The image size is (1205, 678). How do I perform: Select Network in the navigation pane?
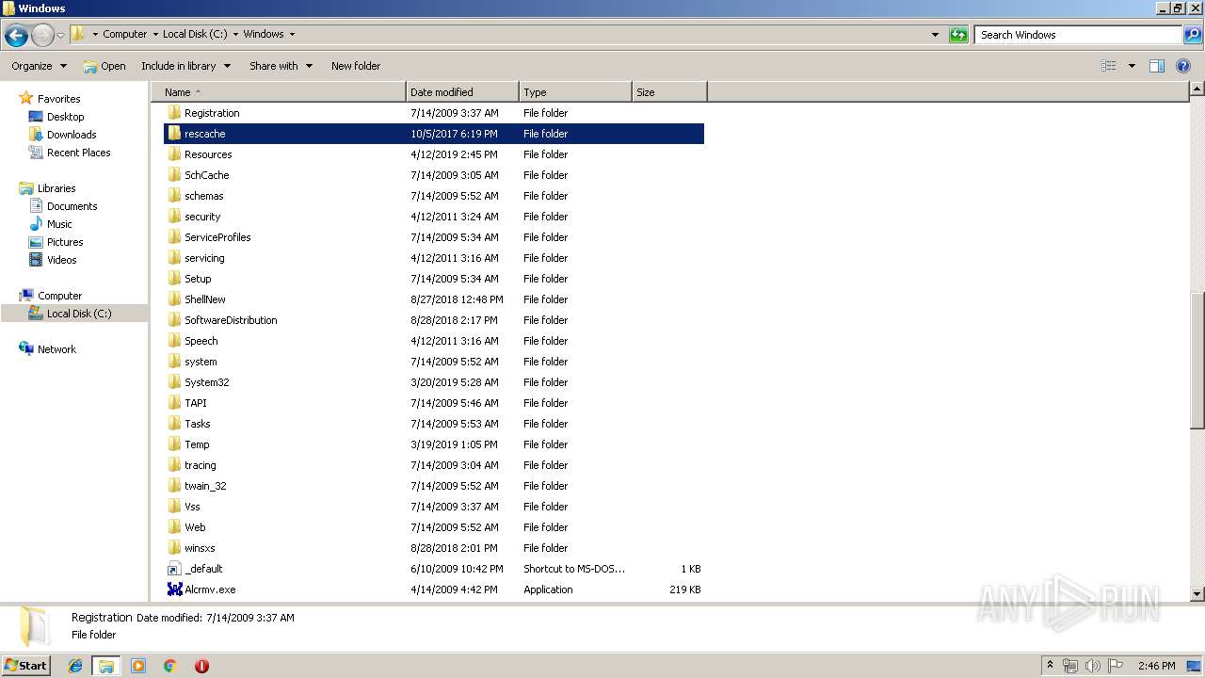click(x=56, y=349)
